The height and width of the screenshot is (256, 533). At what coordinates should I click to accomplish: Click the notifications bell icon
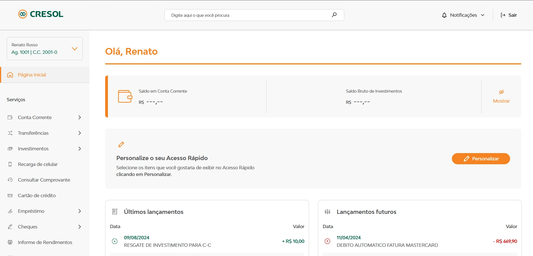pyautogui.click(x=444, y=15)
